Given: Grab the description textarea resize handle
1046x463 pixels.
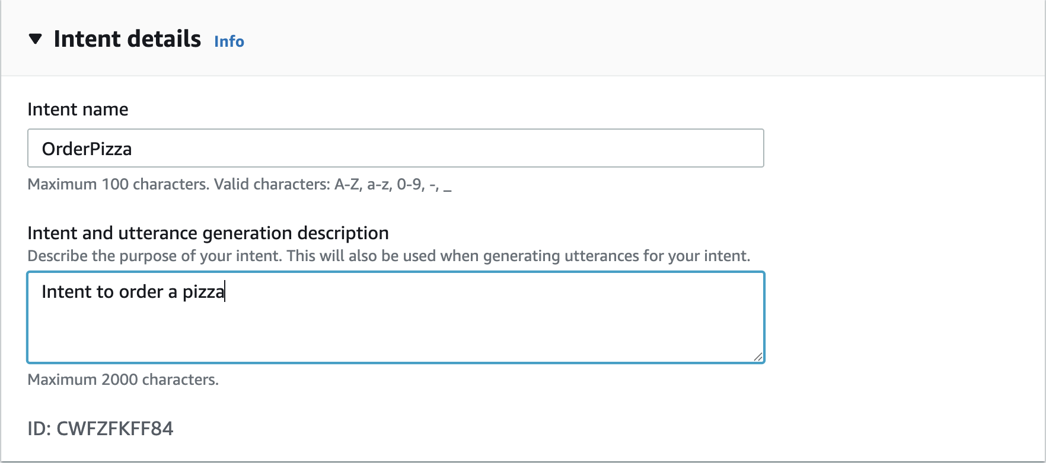Looking at the screenshot, I should tap(758, 356).
